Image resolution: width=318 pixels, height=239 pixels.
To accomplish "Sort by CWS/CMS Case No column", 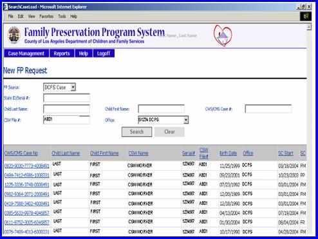I will pos(21,153).
